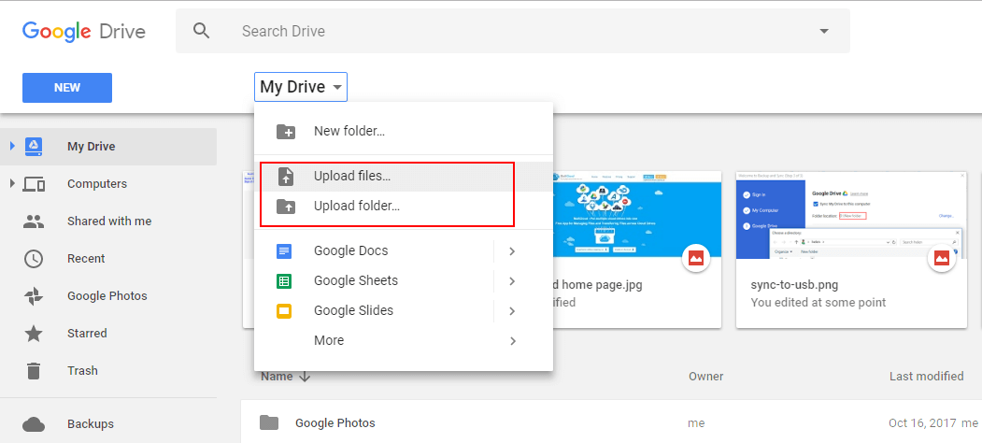Open the My Drive breadcrumb dropdown
982x443 pixels.
pyautogui.click(x=301, y=87)
